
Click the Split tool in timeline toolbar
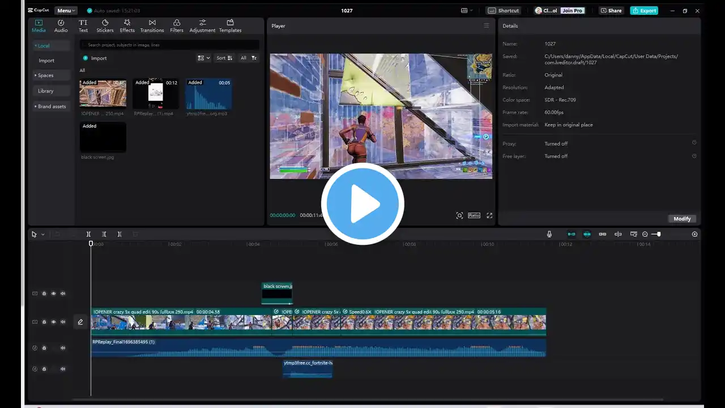[x=88, y=234]
